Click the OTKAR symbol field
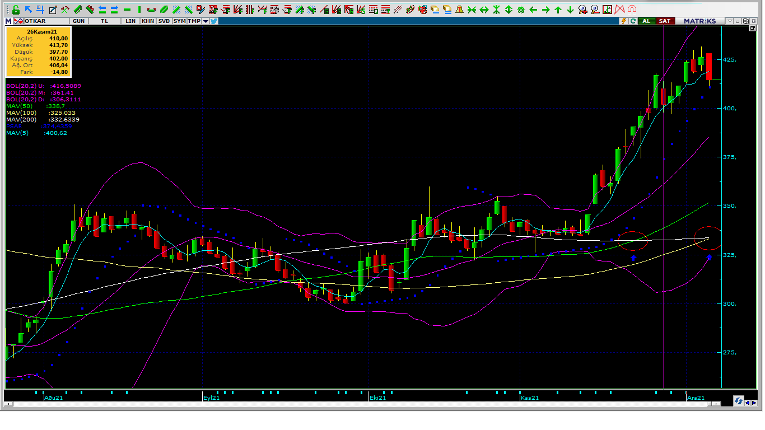765x430 pixels. click(x=47, y=21)
